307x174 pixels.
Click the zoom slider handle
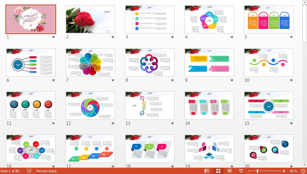257,171
